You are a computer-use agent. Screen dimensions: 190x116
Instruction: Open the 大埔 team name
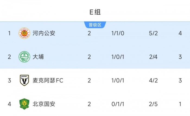(38, 57)
